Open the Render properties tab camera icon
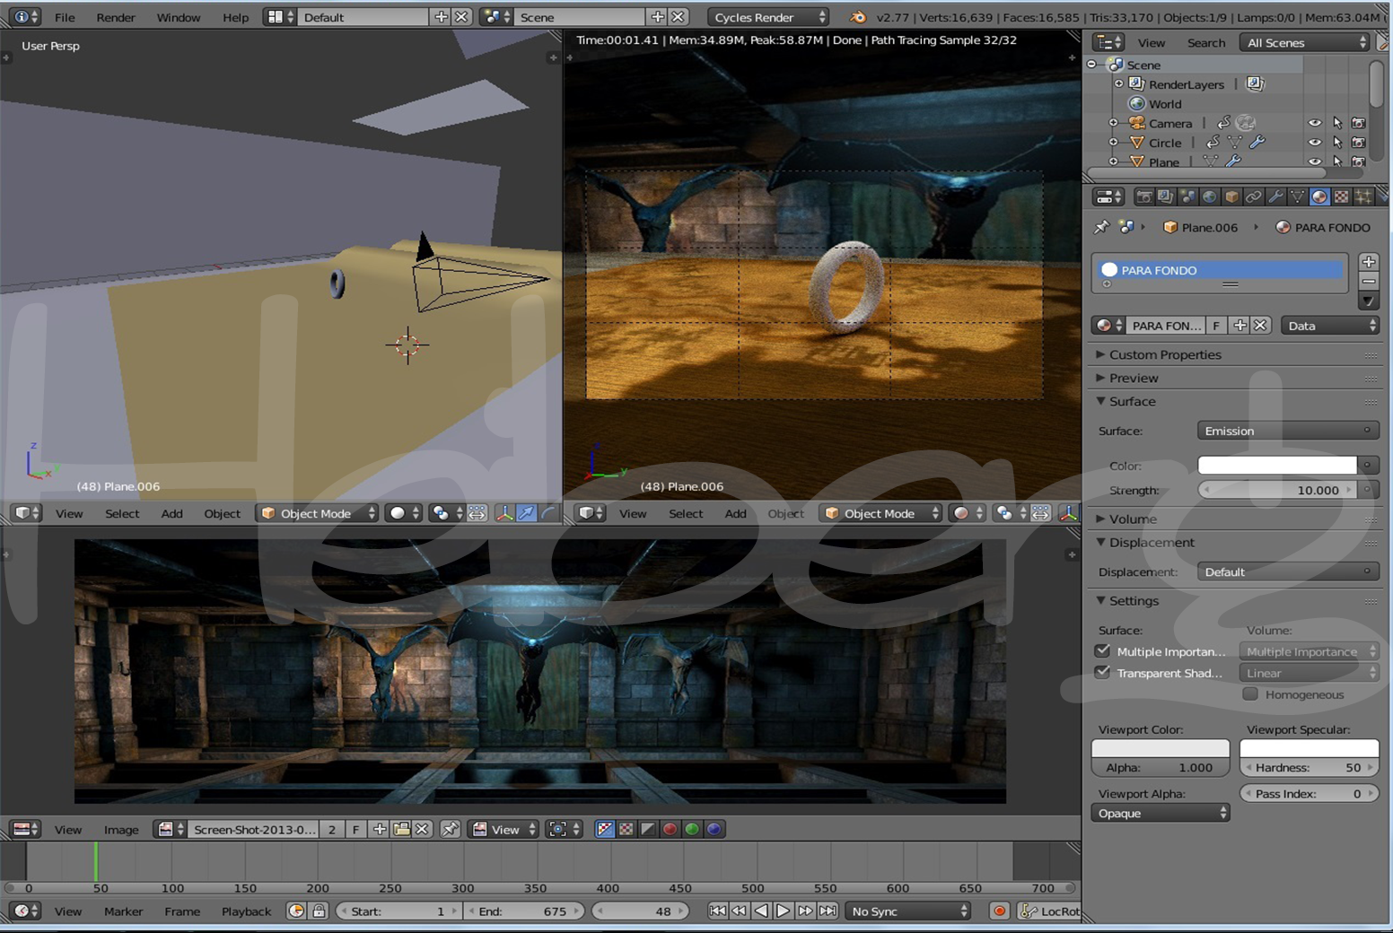The image size is (1393, 933). [x=1143, y=197]
